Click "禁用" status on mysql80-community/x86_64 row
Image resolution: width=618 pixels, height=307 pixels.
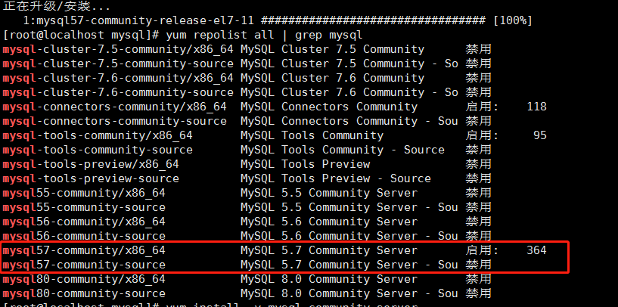coord(479,280)
